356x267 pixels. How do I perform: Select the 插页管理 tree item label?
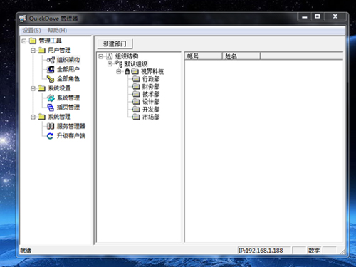click(68, 108)
